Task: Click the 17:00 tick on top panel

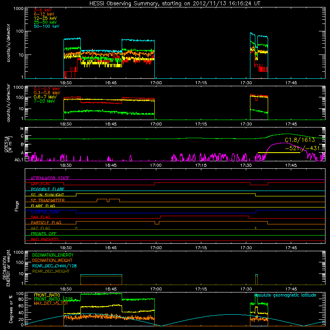Action: [156, 83]
